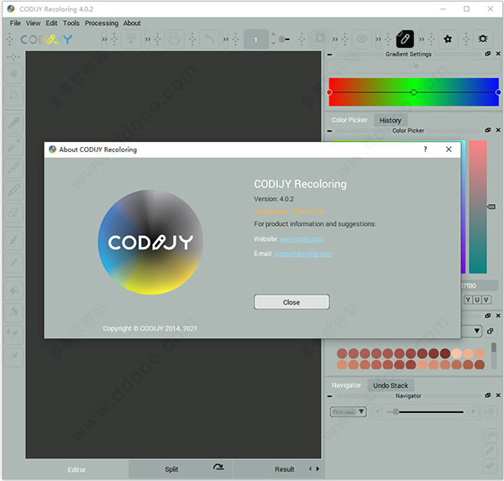Switch to the Color Picker tab
Viewport: 504px width, 481px height.
[x=349, y=120]
